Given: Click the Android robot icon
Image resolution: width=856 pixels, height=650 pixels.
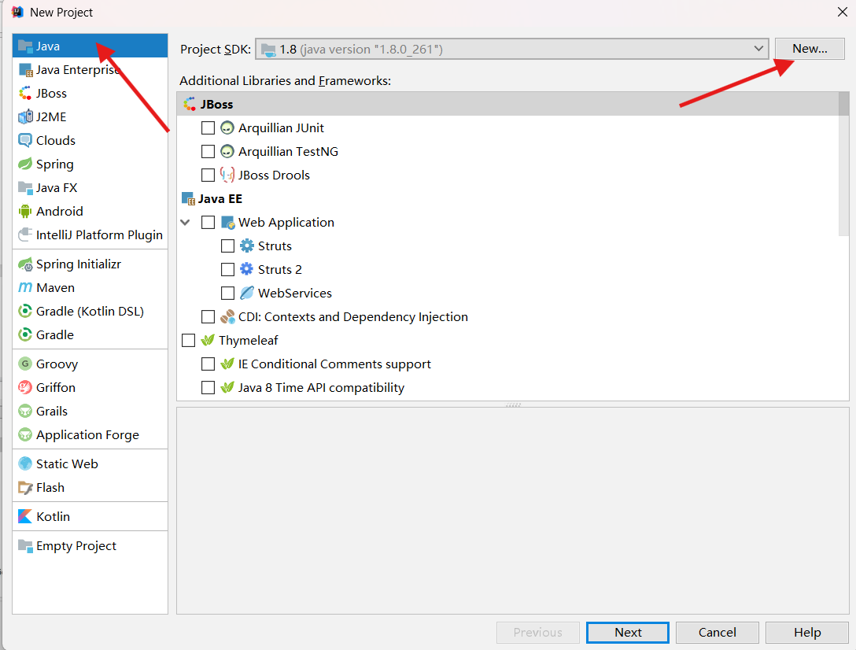Looking at the screenshot, I should pyautogui.click(x=25, y=212).
